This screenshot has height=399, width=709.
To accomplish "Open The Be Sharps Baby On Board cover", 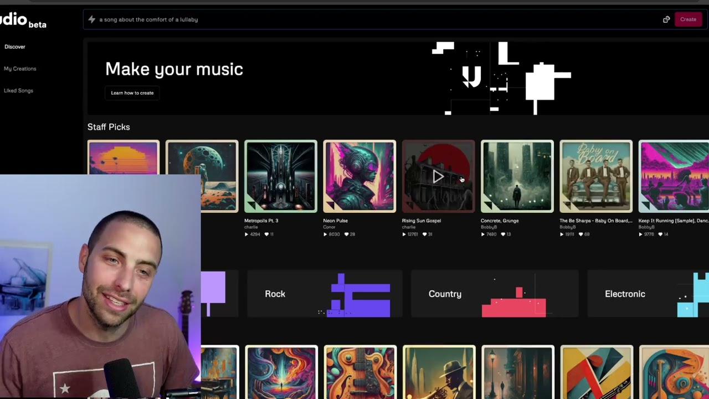I will point(595,176).
